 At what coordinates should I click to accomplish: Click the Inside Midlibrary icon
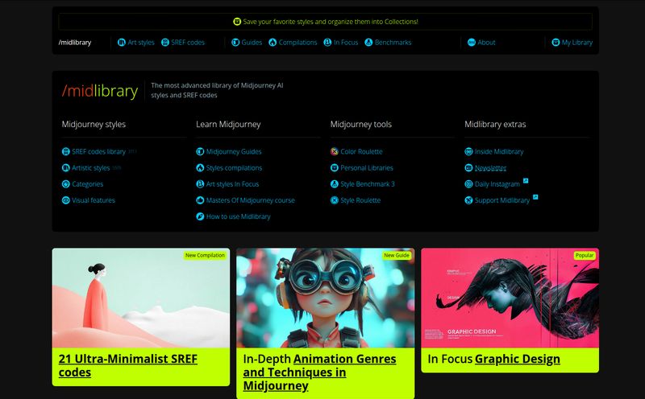click(468, 151)
